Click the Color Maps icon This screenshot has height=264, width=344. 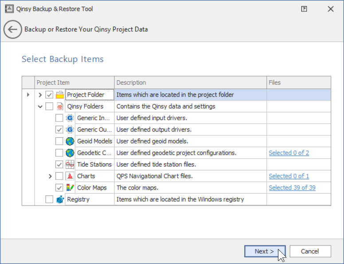coord(70,187)
